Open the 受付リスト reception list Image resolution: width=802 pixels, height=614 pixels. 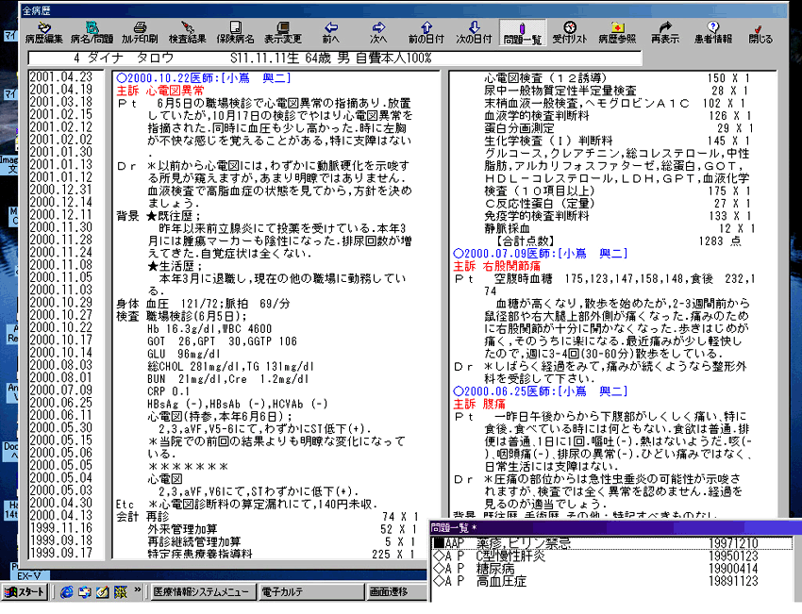tap(570, 33)
